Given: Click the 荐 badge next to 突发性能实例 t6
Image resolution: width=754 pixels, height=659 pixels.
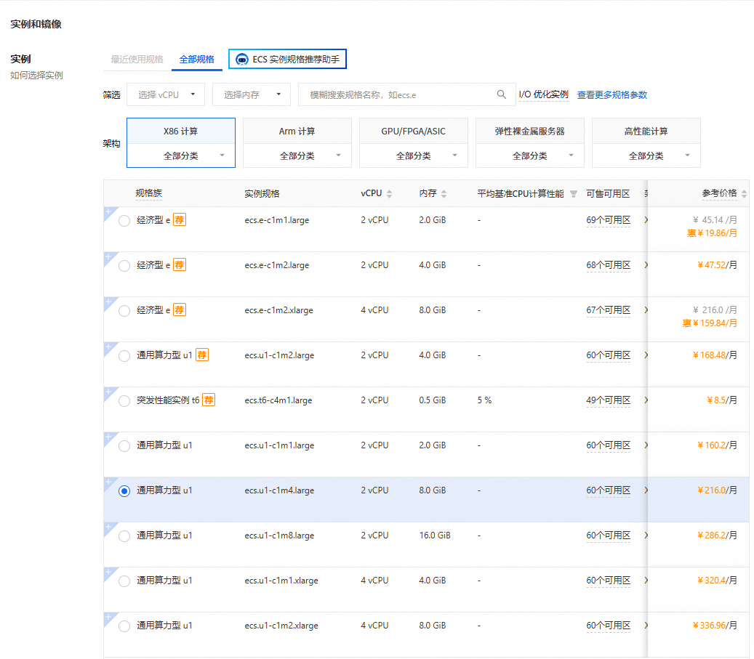Looking at the screenshot, I should pos(209,400).
